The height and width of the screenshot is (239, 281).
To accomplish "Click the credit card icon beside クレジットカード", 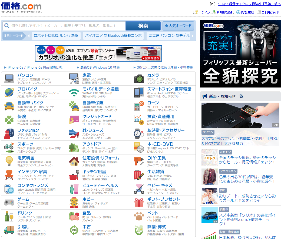I will (x=74, y=120).
